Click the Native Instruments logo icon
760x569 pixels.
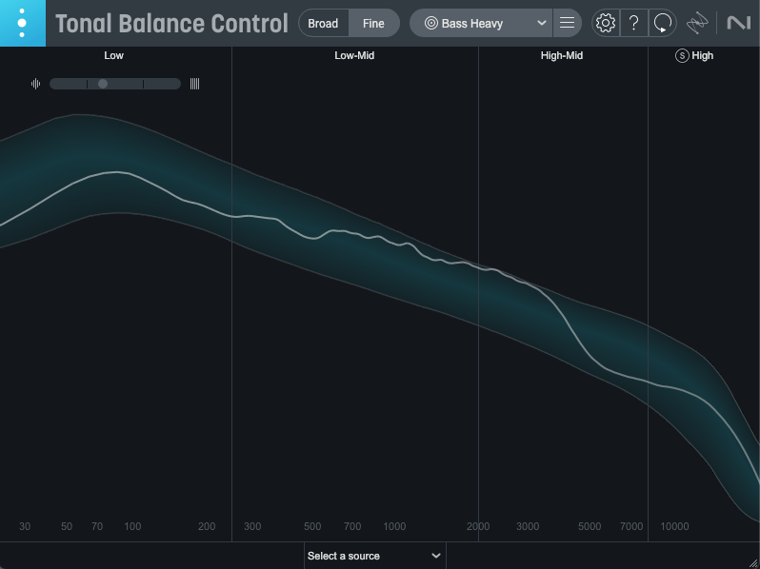click(x=738, y=23)
